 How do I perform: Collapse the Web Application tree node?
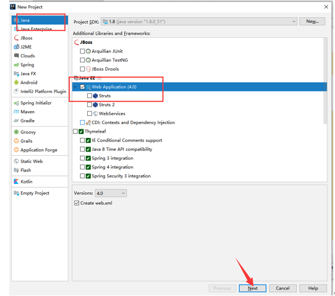(x=75, y=87)
